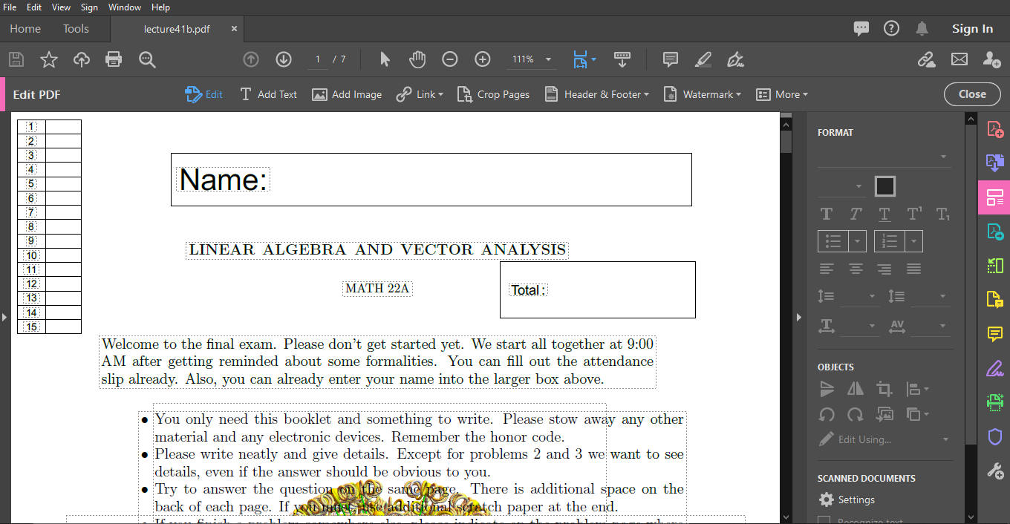Screen dimensions: 1010x524
Task: Align the text to the right
Action: click(x=884, y=269)
